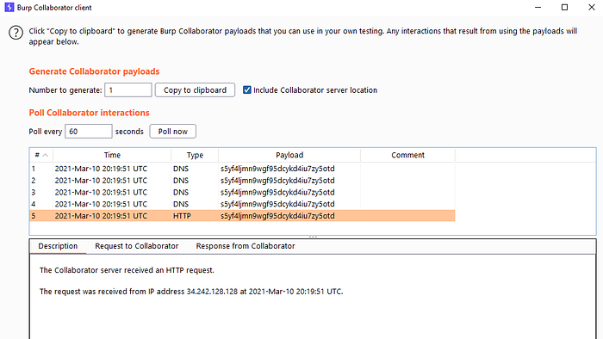Viewport: 603px width, 339px height.
Task: Click the sort arrow in # column
Action: pos(46,155)
